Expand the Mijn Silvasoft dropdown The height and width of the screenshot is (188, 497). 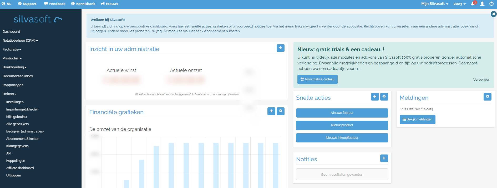point(435,4)
